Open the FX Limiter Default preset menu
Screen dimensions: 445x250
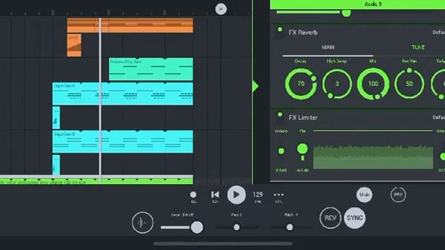coord(439,117)
